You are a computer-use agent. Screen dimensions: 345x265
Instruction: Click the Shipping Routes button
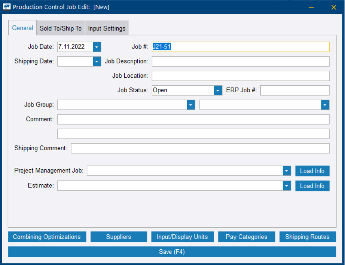[x=308, y=237]
